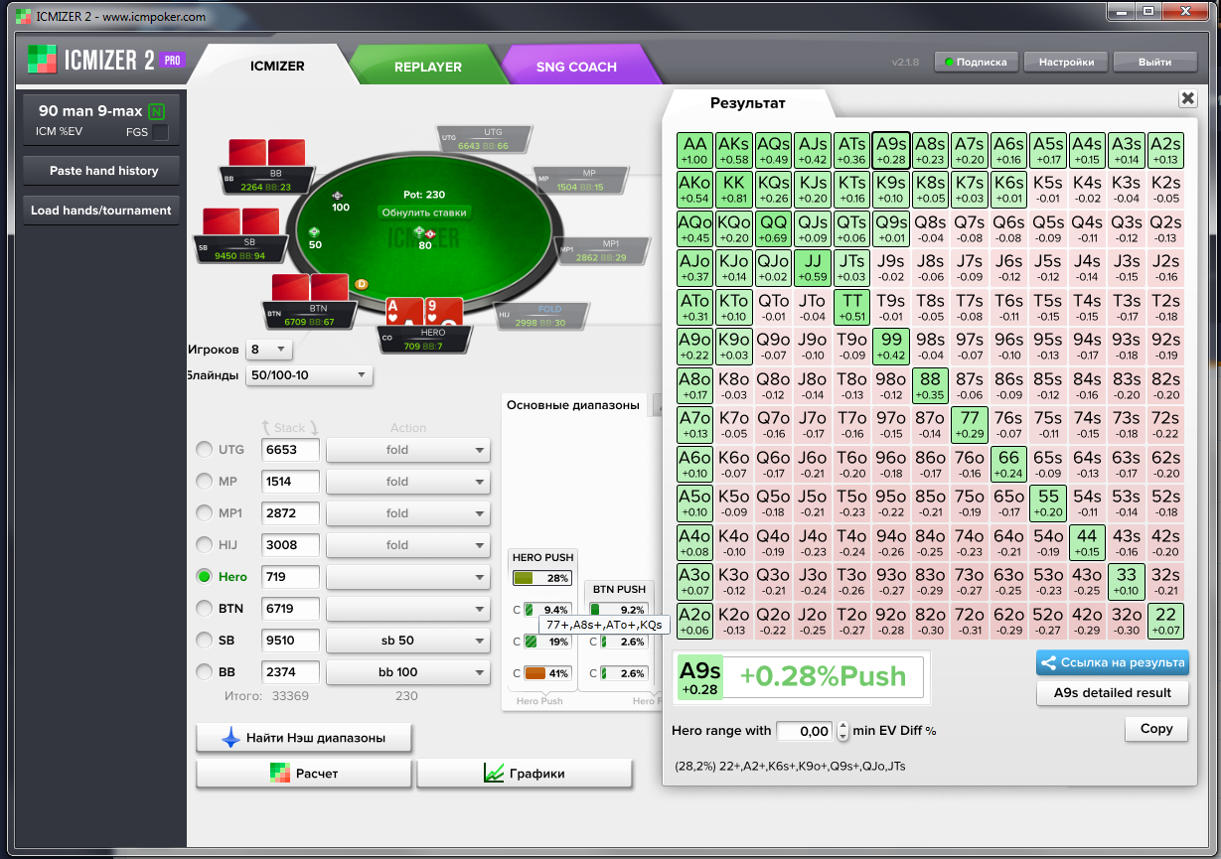Click the HERO PUSH 28% range bar
This screenshot has width=1221, height=859.
coord(541,578)
